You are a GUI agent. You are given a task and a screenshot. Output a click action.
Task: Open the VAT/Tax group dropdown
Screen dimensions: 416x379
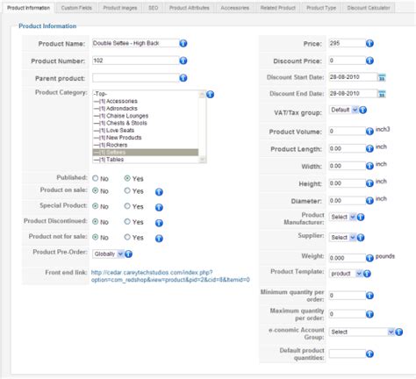pyautogui.click(x=344, y=110)
